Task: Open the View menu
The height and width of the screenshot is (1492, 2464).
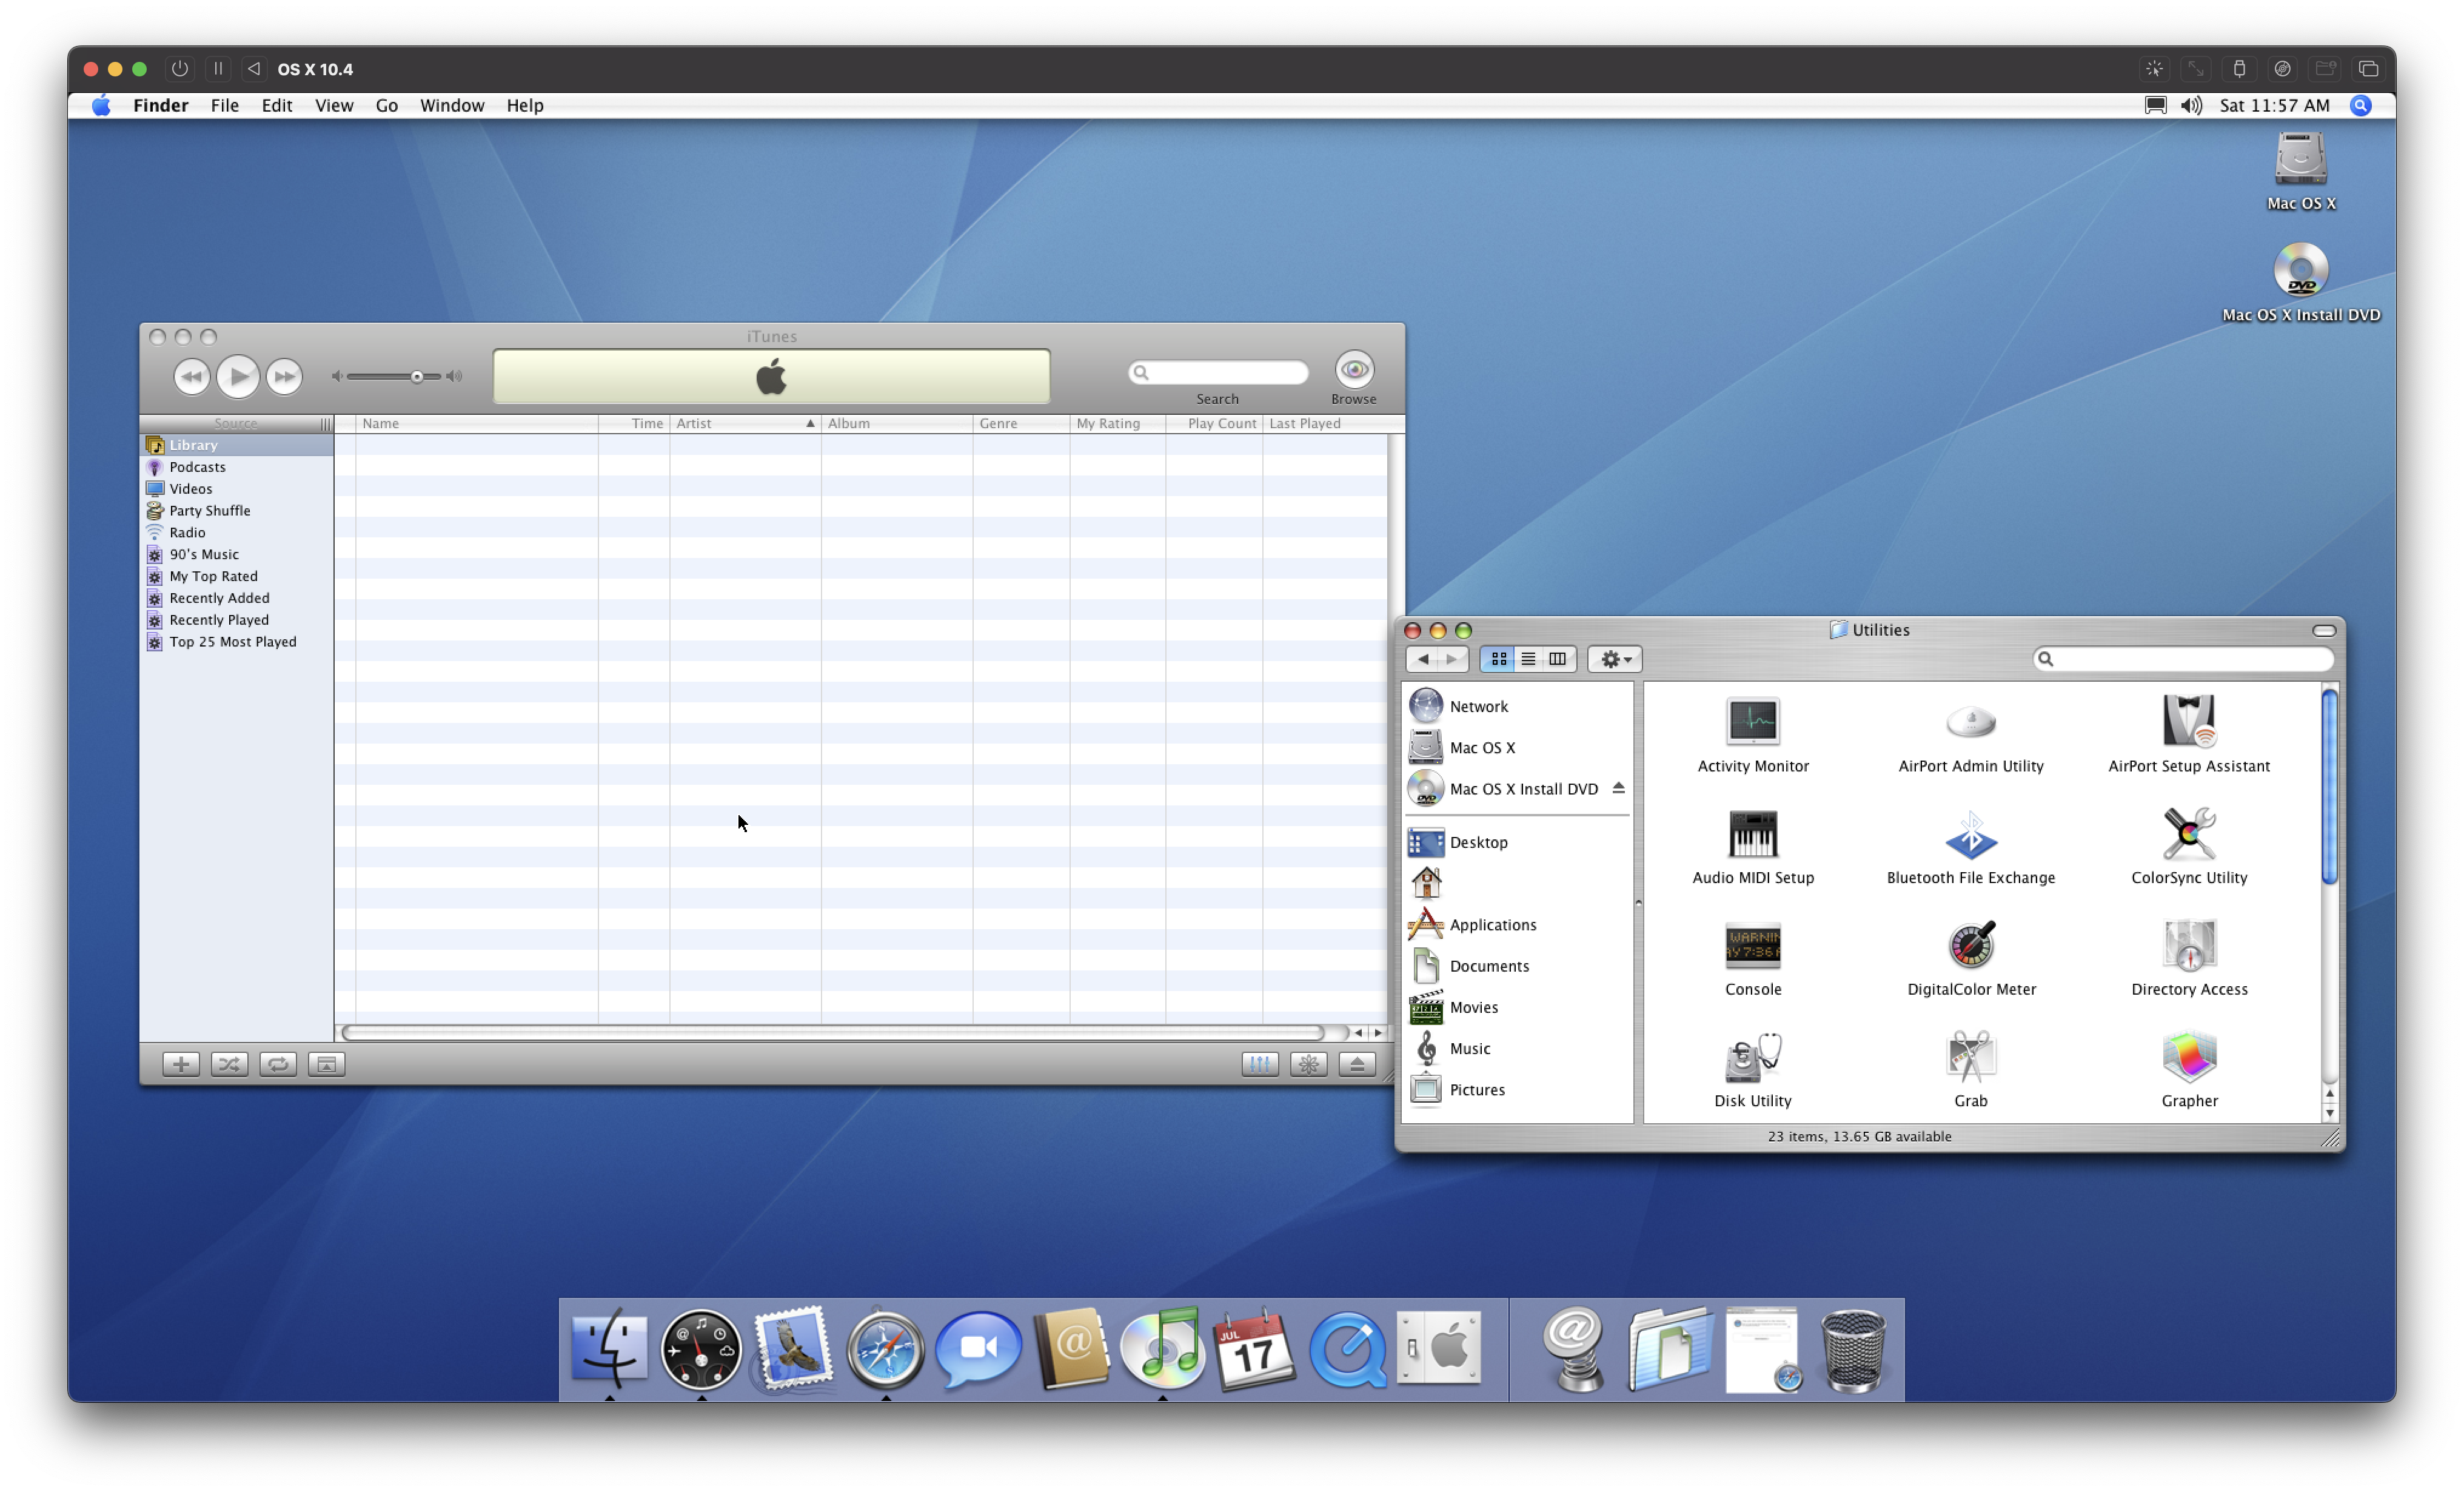Action: click(334, 105)
